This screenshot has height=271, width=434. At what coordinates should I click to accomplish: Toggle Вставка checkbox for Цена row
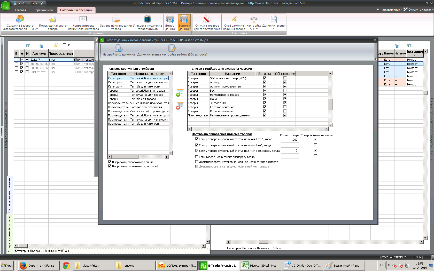[265, 99]
